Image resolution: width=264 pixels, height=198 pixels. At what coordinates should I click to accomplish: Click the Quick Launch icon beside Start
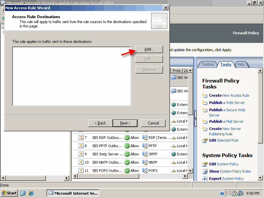click(23, 193)
